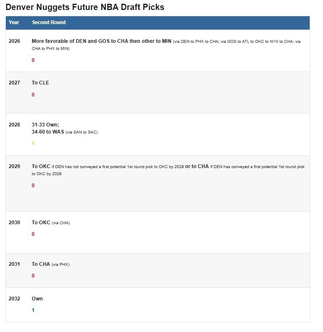
Task: Click the 'Own' text in the 2032 row
Action: (37, 299)
